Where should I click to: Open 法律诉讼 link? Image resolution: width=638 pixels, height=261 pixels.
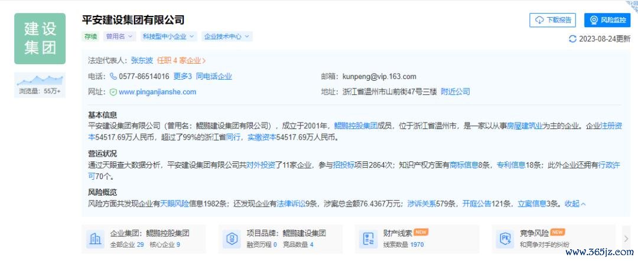tap(291, 204)
